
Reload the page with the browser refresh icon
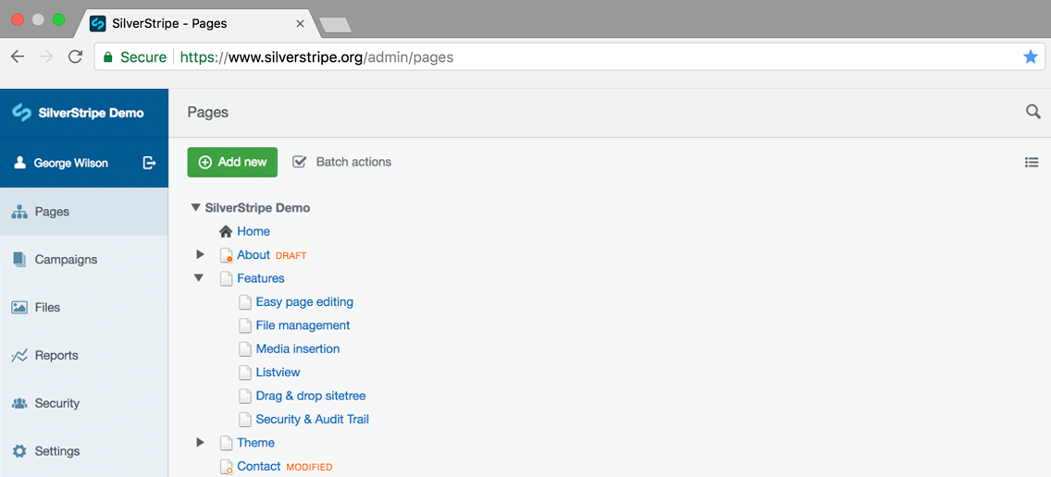(76, 57)
